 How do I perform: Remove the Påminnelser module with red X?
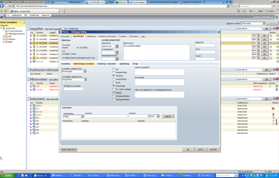point(277,79)
